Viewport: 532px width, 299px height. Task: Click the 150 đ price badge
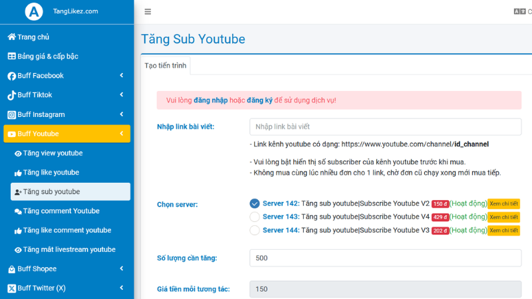point(440,204)
